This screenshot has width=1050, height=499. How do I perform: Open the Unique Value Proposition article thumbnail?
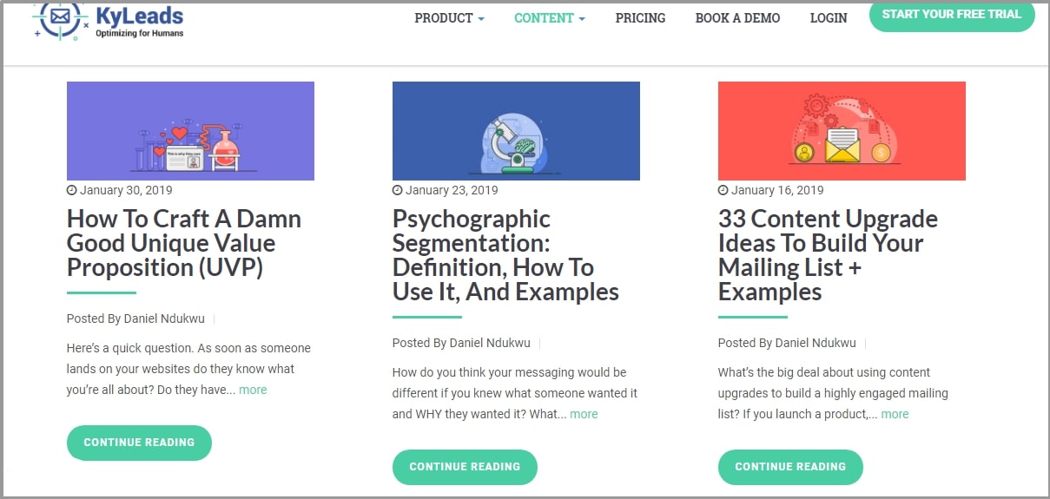190,131
